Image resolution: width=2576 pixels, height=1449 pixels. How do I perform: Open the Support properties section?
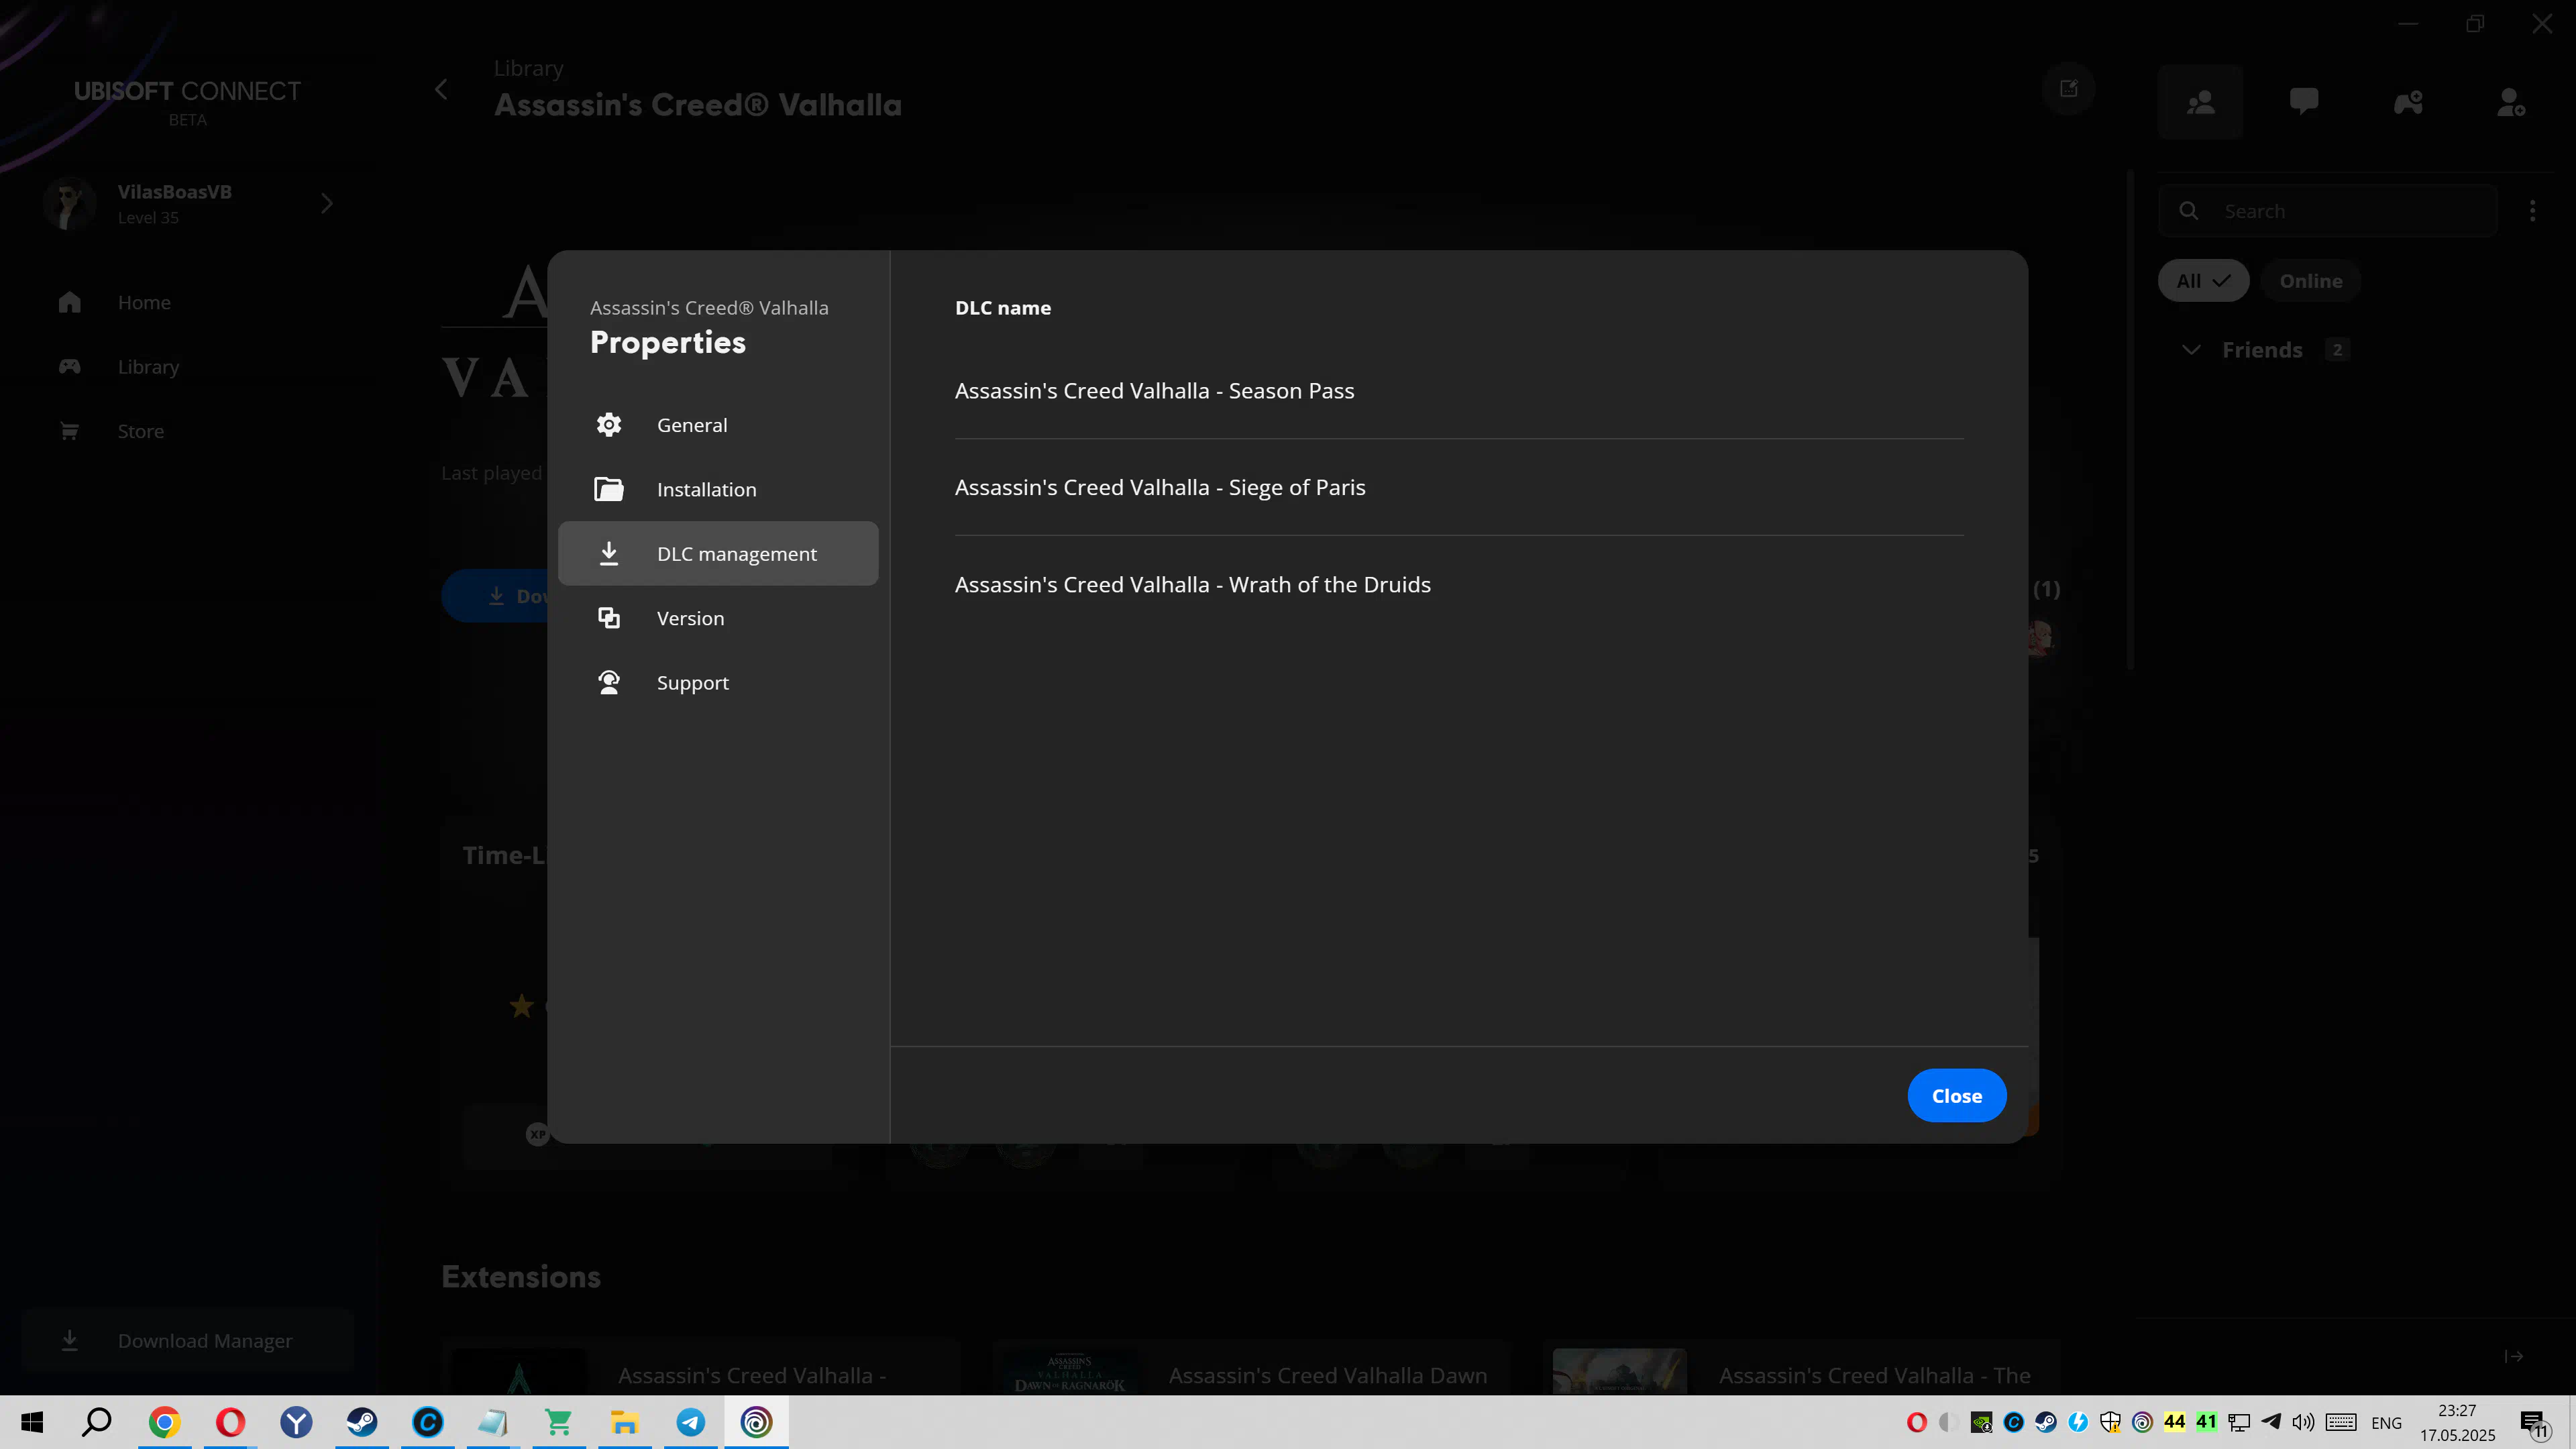[718, 682]
